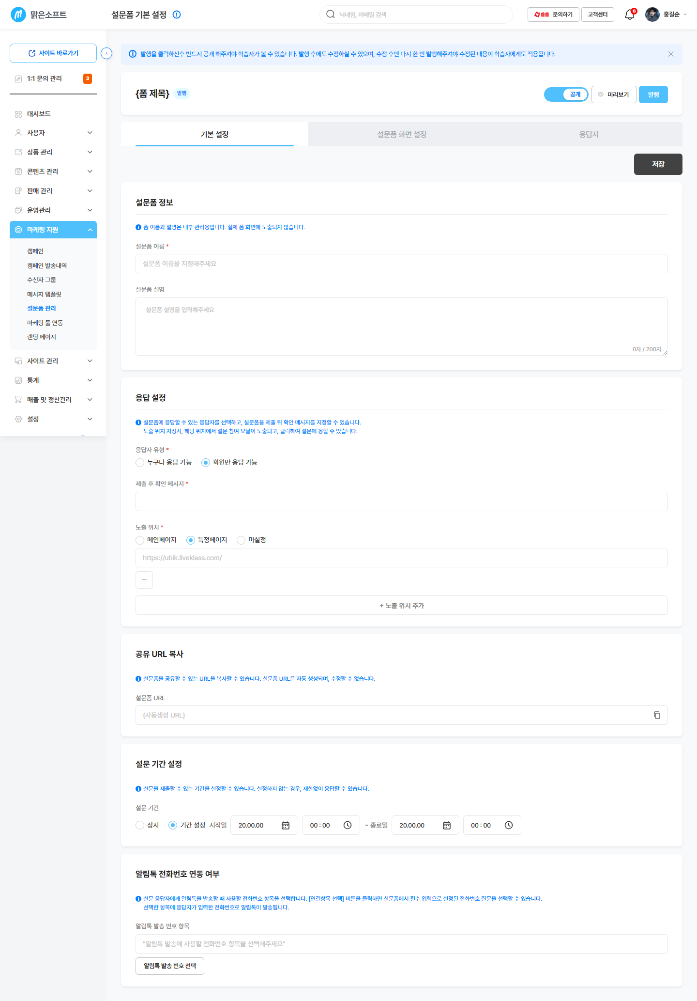Click the 상품 관리 icon
Viewport: 697px width, 1001px height.
(18, 152)
